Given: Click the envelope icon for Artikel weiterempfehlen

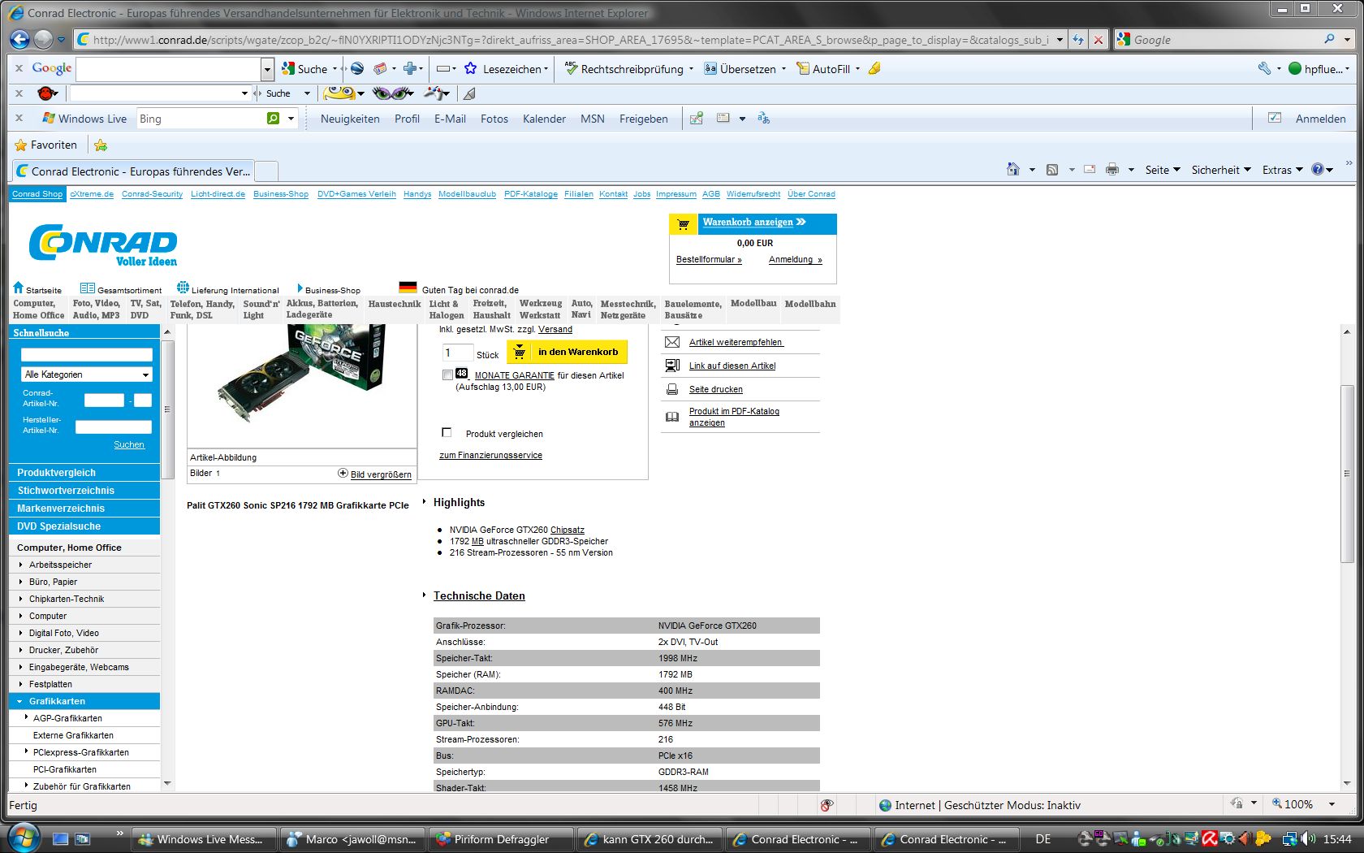Looking at the screenshot, I should [672, 342].
